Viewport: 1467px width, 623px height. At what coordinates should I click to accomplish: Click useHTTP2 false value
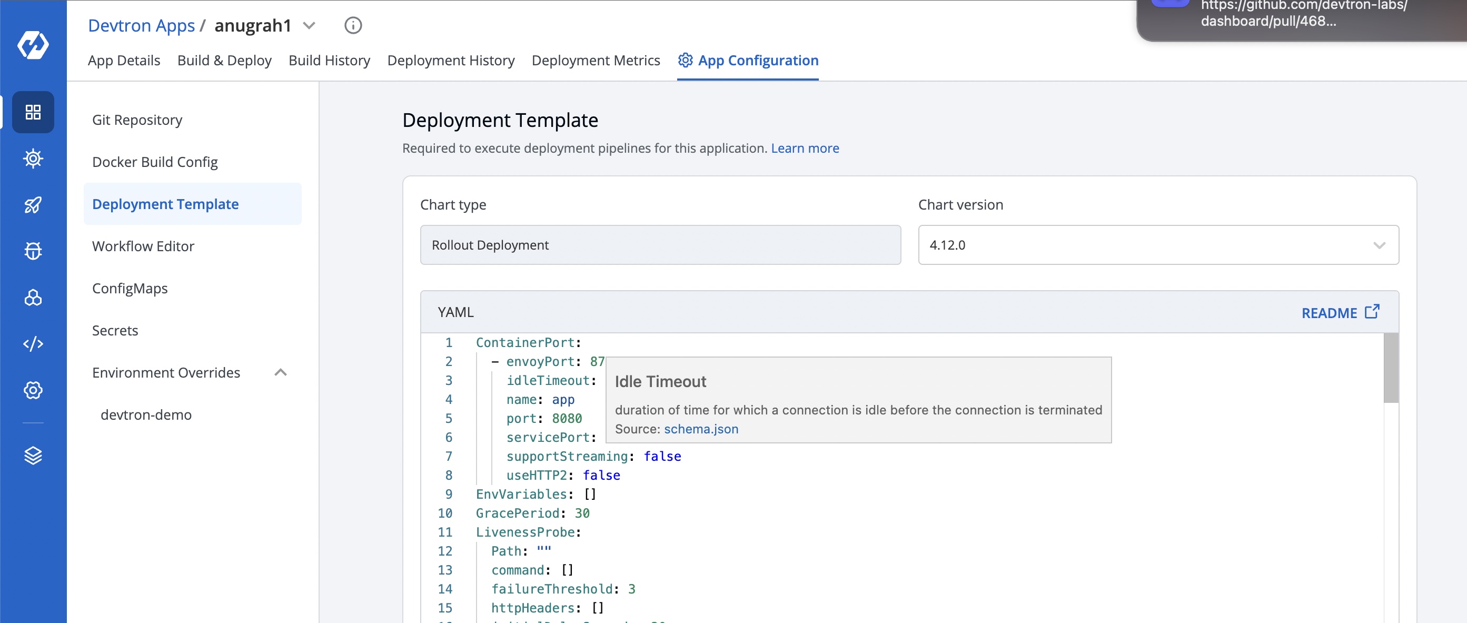click(601, 476)
